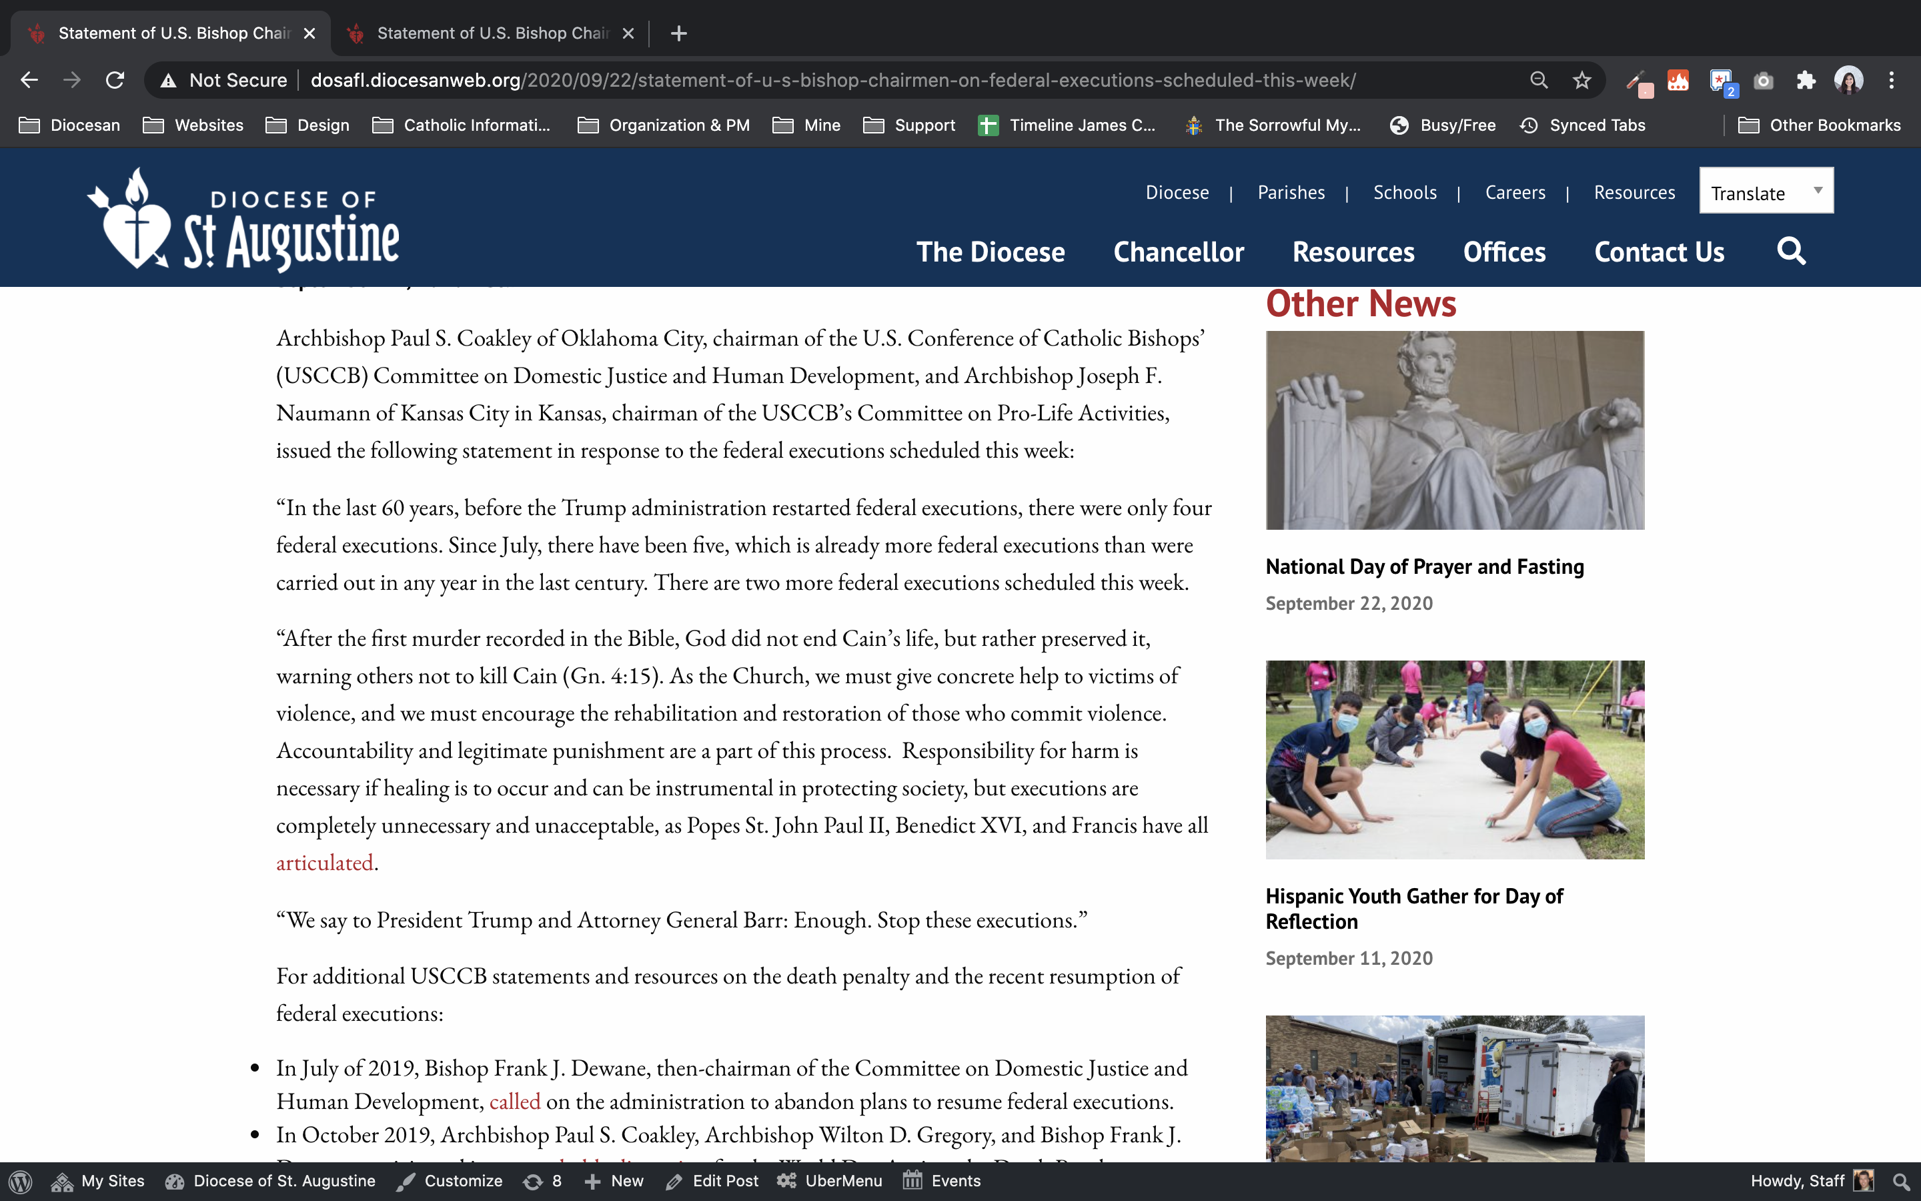1921x1201 pixels.
Task: Expand the Catholic Information bookmarks folder
Action: click(462, 125)
